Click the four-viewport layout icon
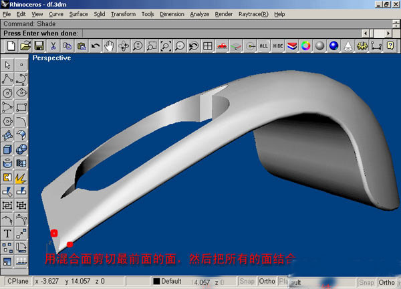The width and height of the screenshot is (401, 289). 208,45
